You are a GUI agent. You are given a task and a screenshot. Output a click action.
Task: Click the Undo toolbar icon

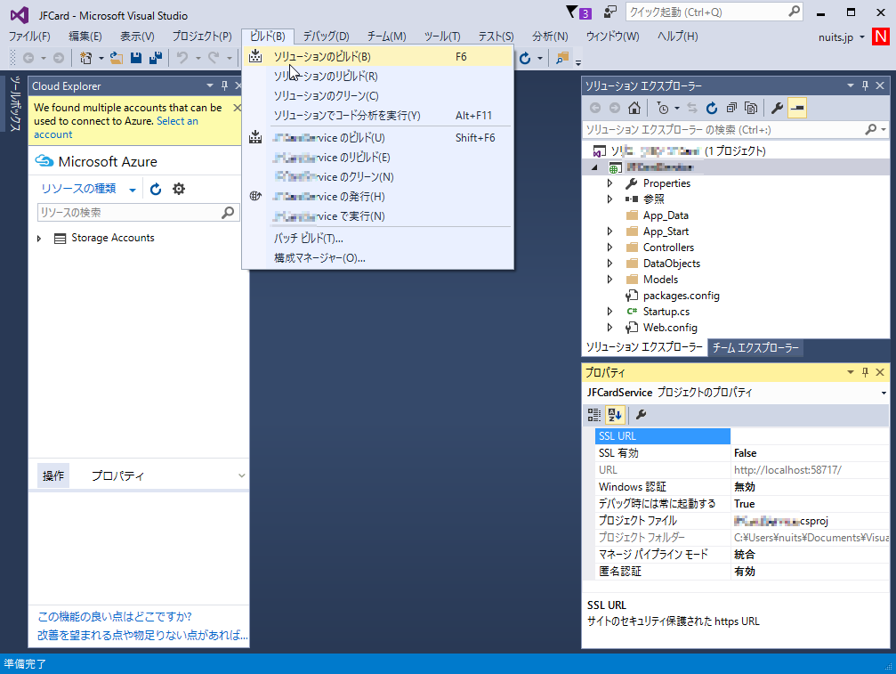coord(182,58)
